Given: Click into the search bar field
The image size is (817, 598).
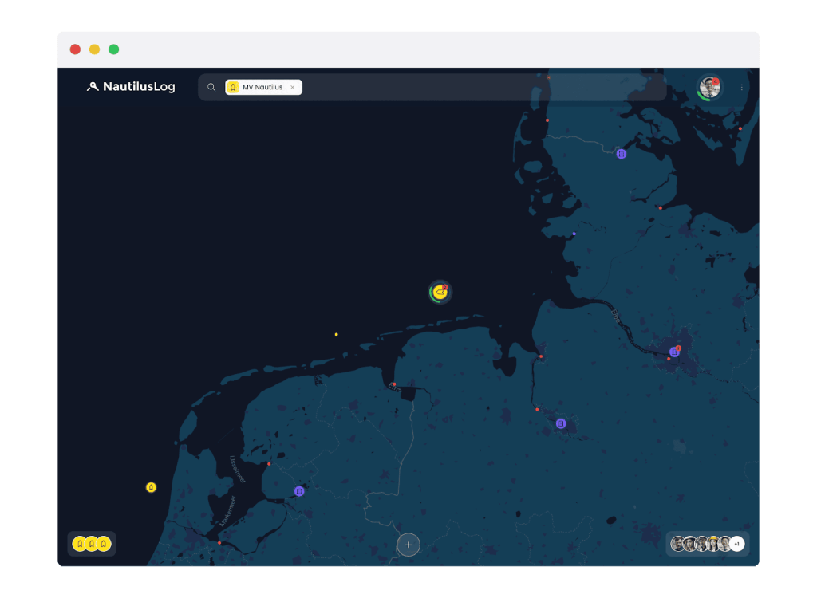Looking at the screenshot, I should coord(479,88).
